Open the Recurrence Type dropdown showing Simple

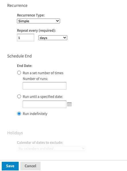(x=39, y=21)
